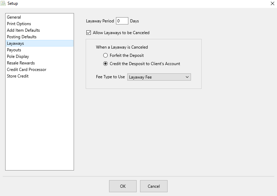Click the Layaway Fee dropdown arrow
This screenshot has width=277, height=196.
[x=187, y=77]
